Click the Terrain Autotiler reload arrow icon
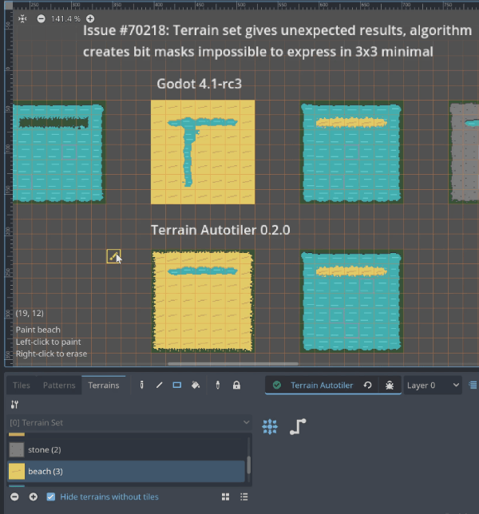Viewport: 479px width, 514px height. [x=367, y=385]
